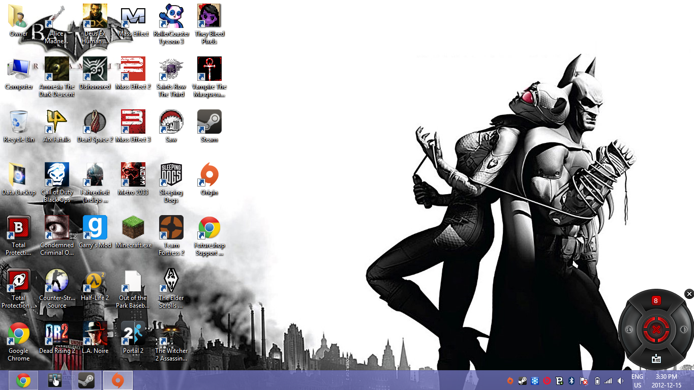Select the Sleeping Dogs shortcut
The width and height of the screenshot is (694, 390).
click(x=171, y=183)
